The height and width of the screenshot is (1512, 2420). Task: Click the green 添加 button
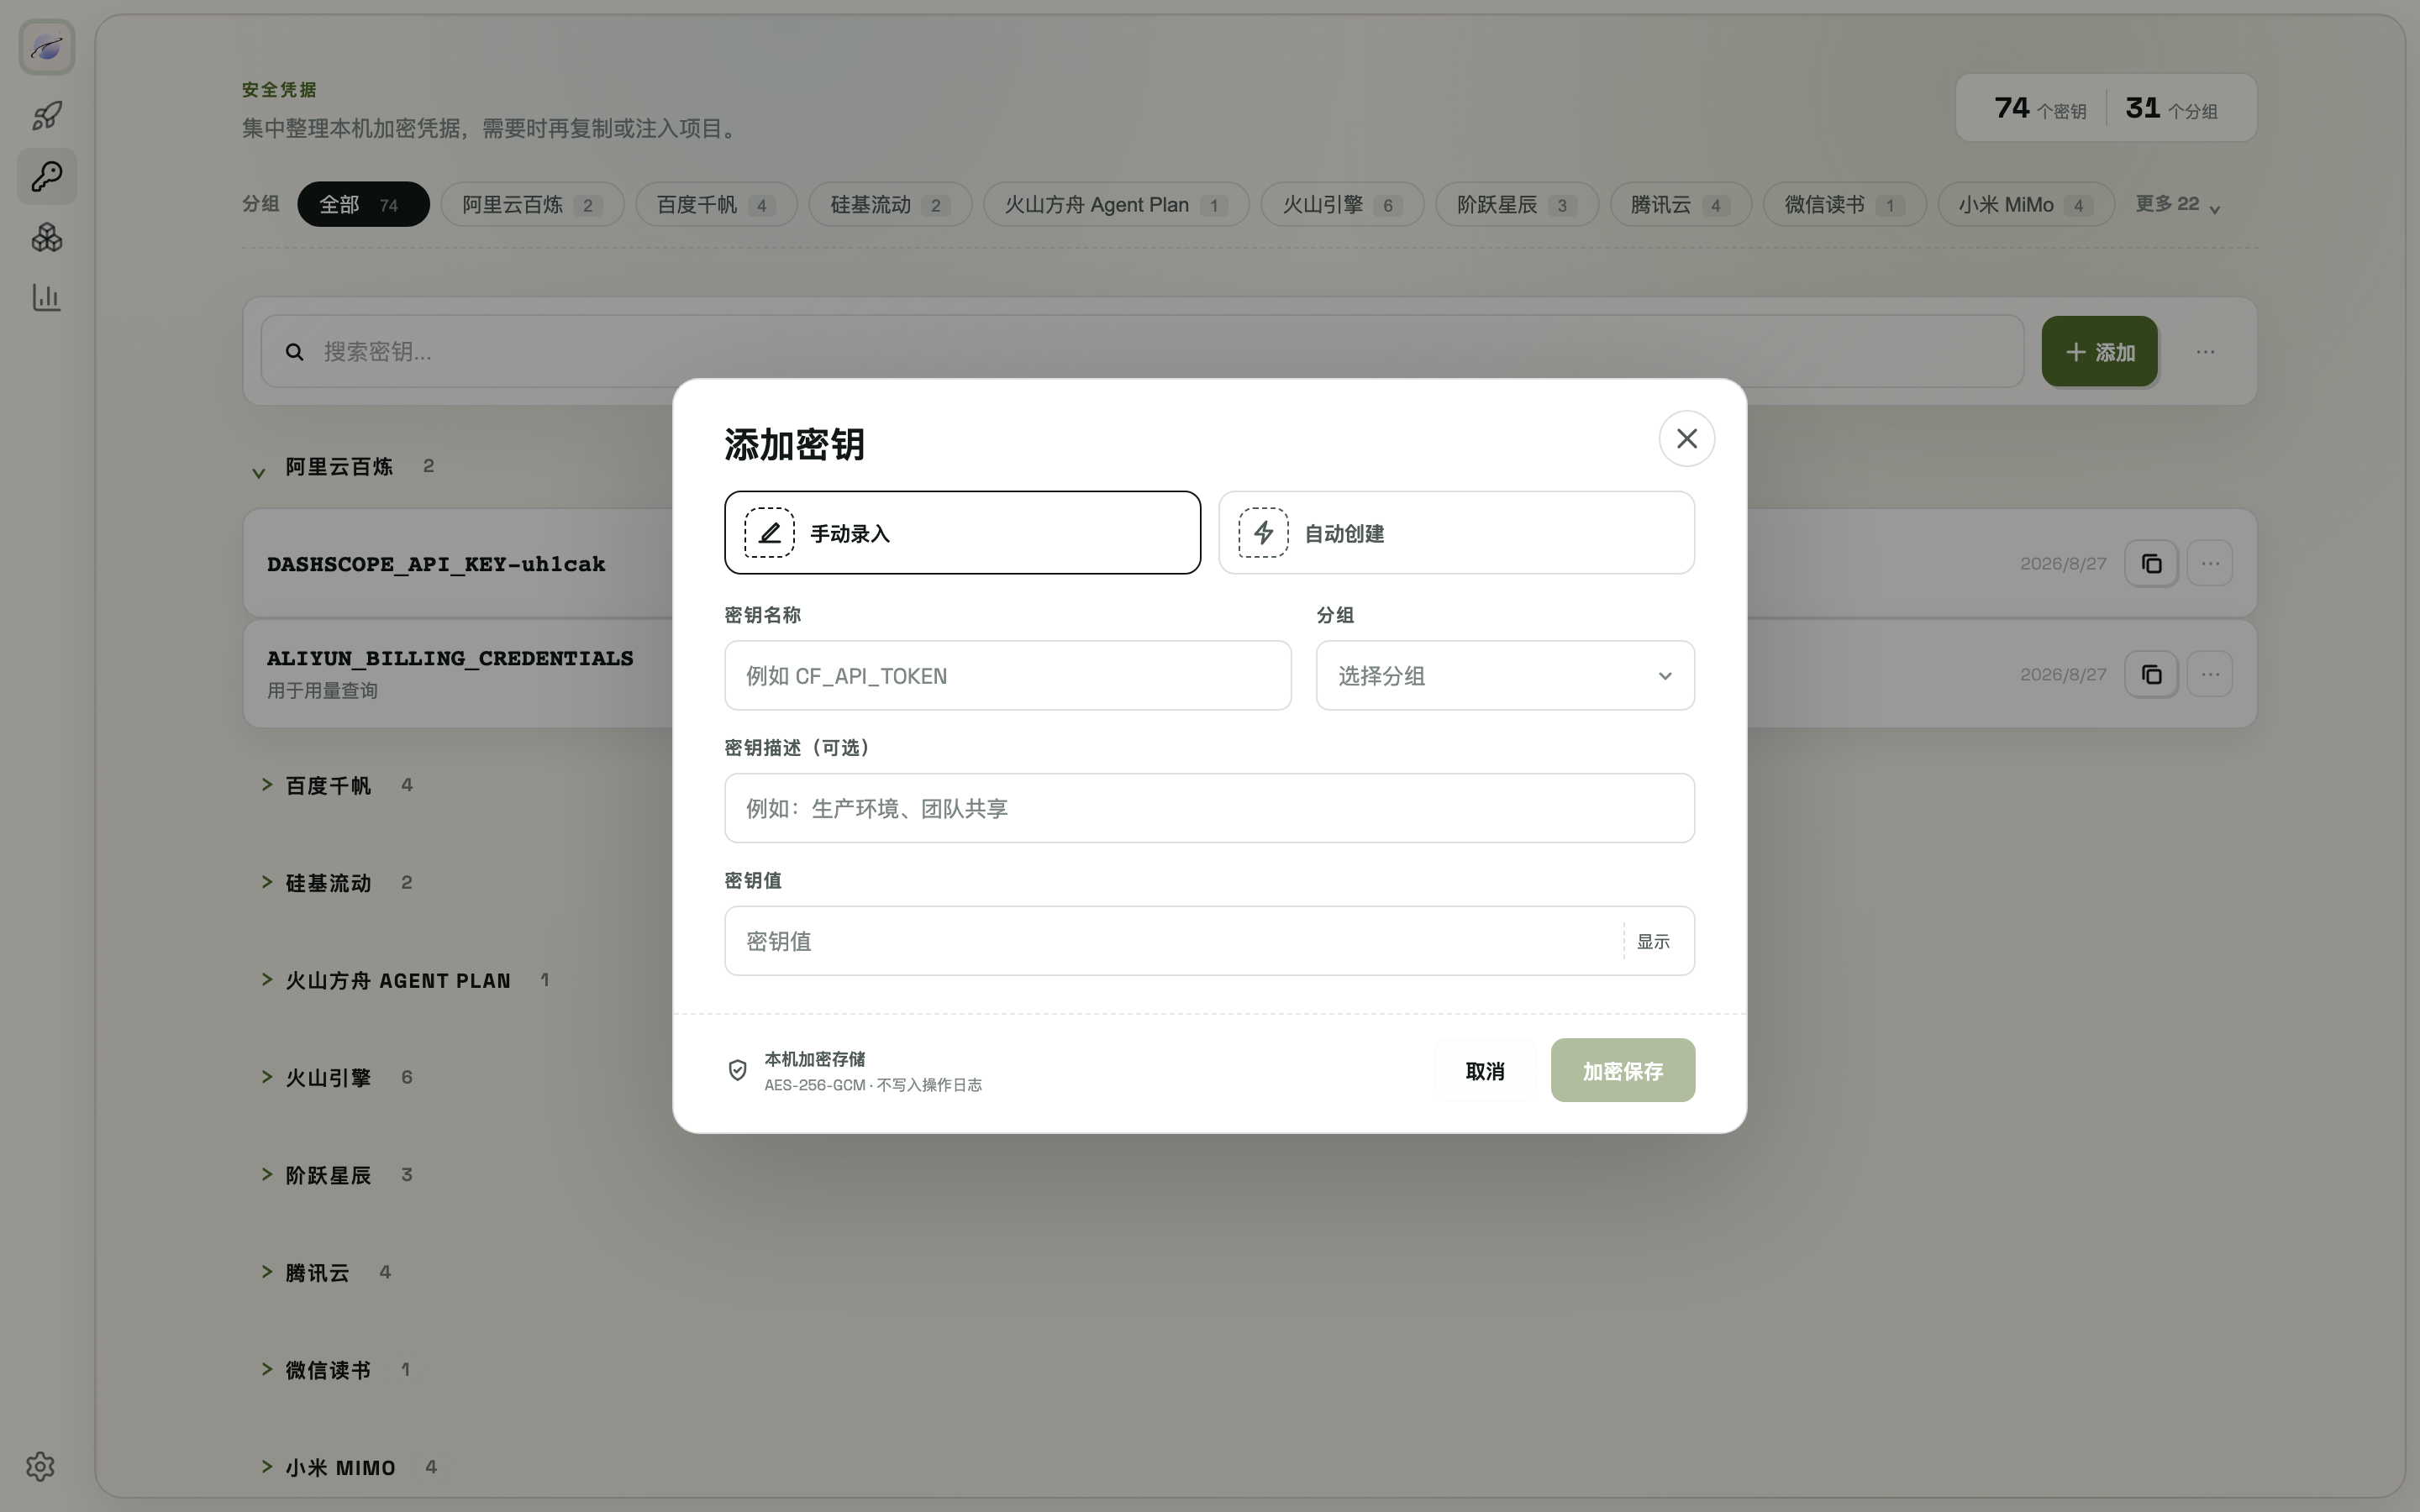pos(2099,352)
